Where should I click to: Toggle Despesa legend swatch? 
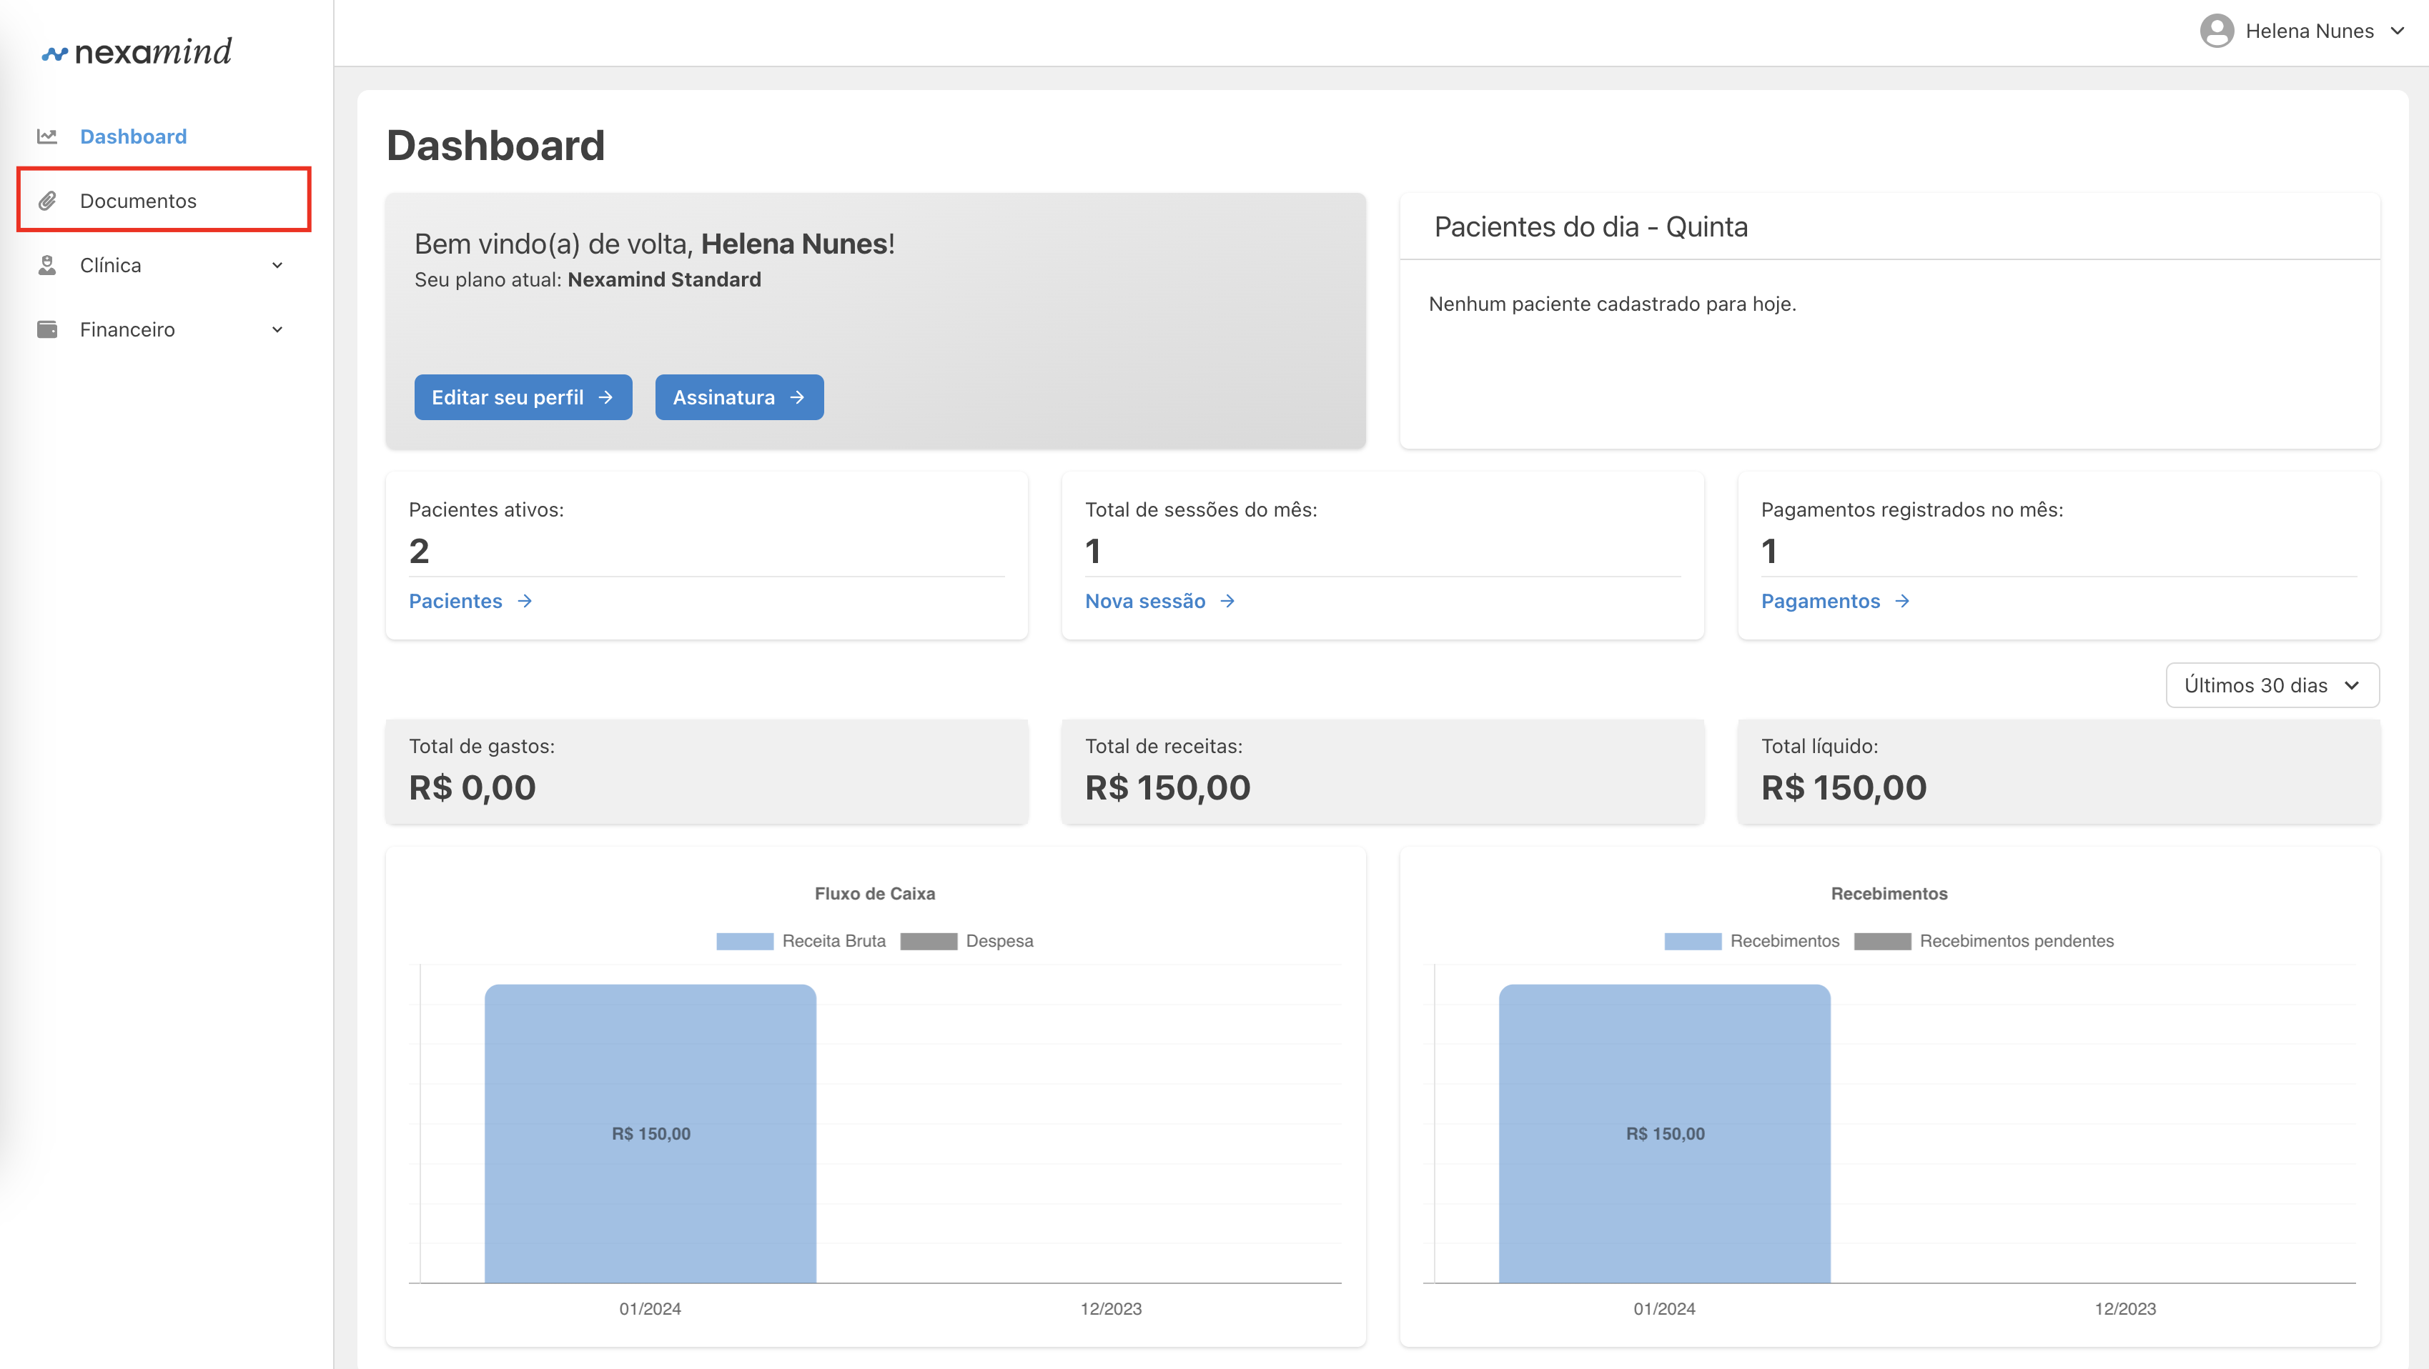pos(929,941)
